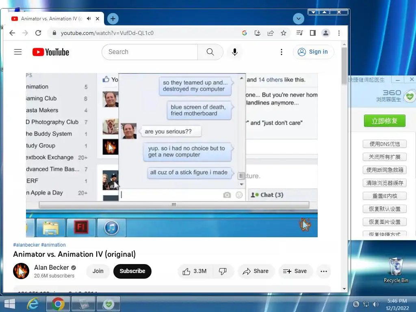Click 清除浏览器缓存 in 360 panel
Viewport: 416px width, 312px height.
click(384, 183)
